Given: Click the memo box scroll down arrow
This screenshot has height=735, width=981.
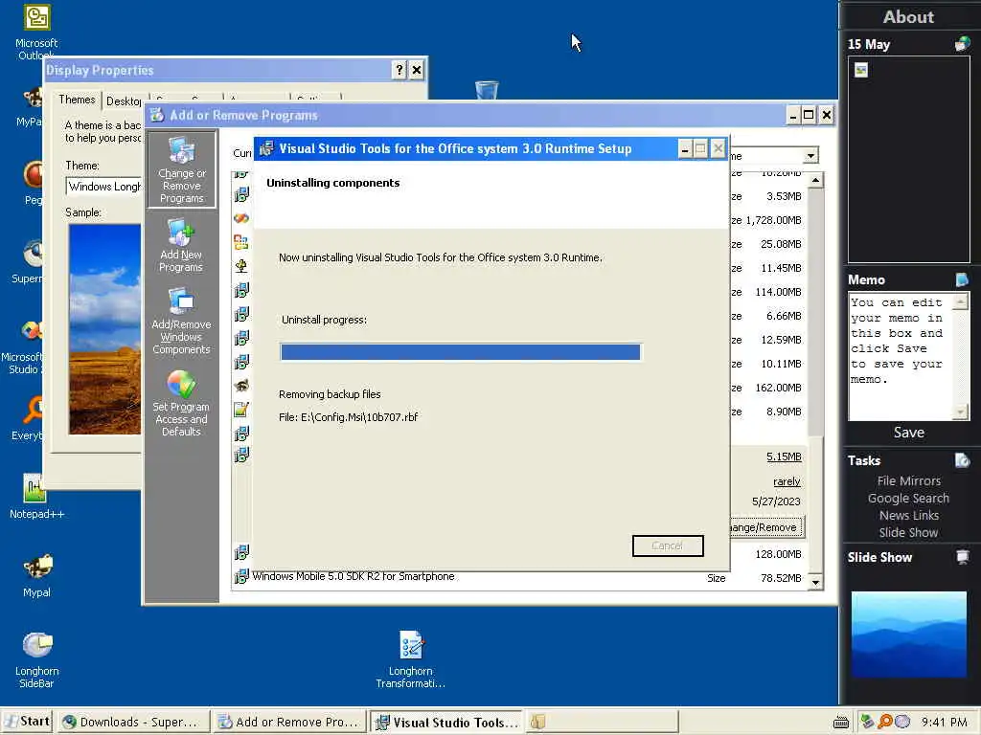Looking at the screenshot, I should (x=960, y=412).
